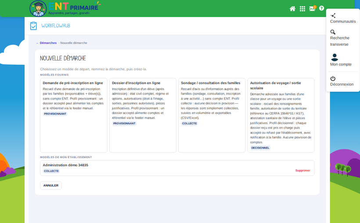Viewport: 360px width, 223px height.
Task: Click the Decisionnel badge on voyage card
Action: (260, 148)
